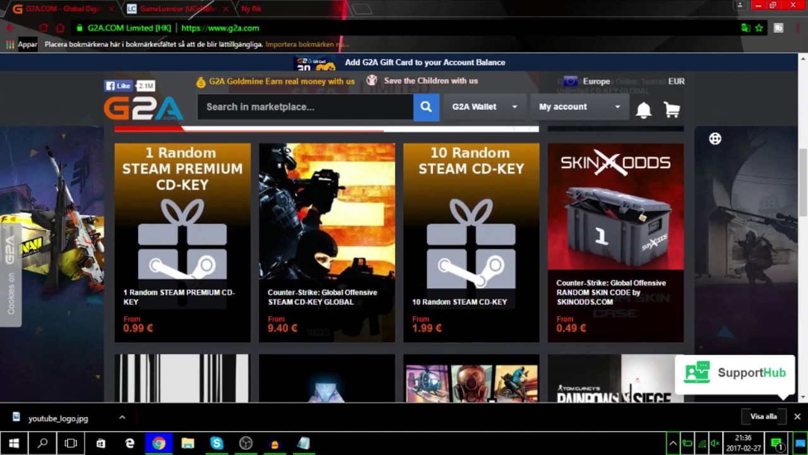This screenshot has height=455, width=808.
Task: Open the Counter-Strike Global Offensive CD-KEY card
Action: (327, 243)
